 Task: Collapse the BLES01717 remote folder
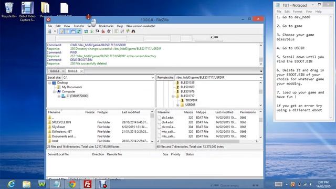pos(173,96)
